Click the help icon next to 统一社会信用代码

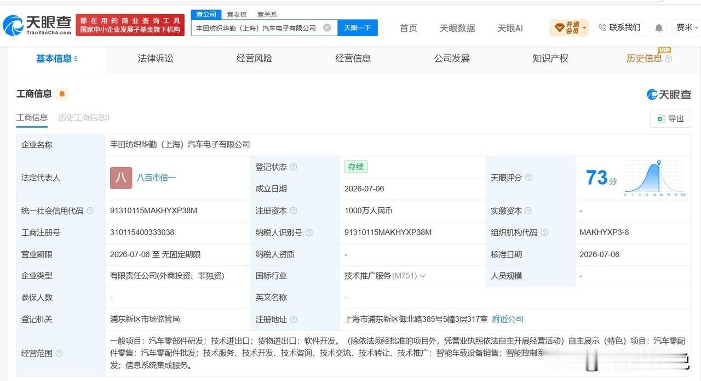coord(90,211)
